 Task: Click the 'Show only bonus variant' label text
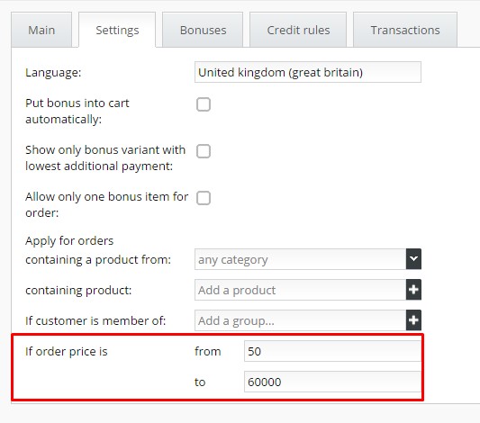(105, 157)
